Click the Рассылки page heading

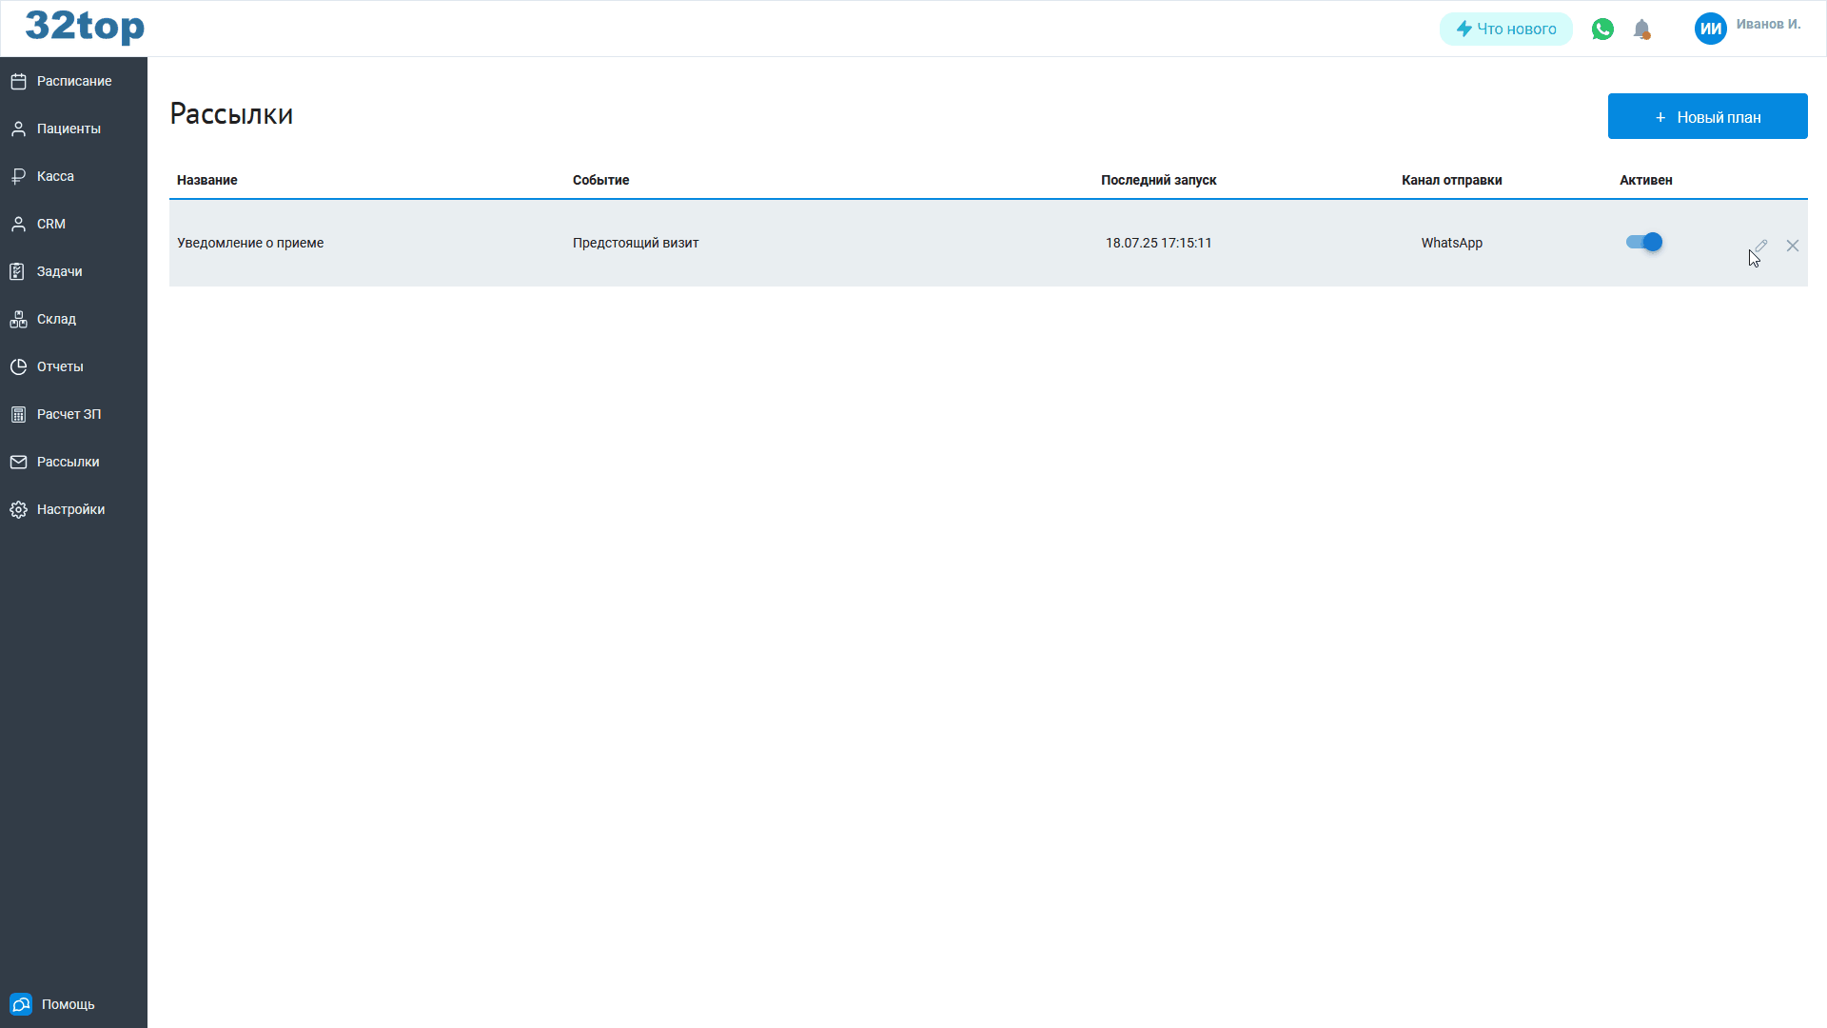(x=231, y=113)
